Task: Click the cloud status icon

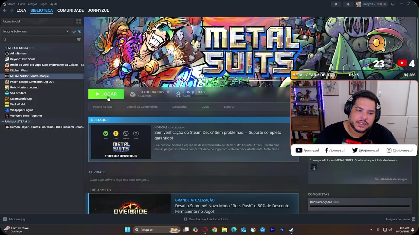Action: click(x=133, y=94)
